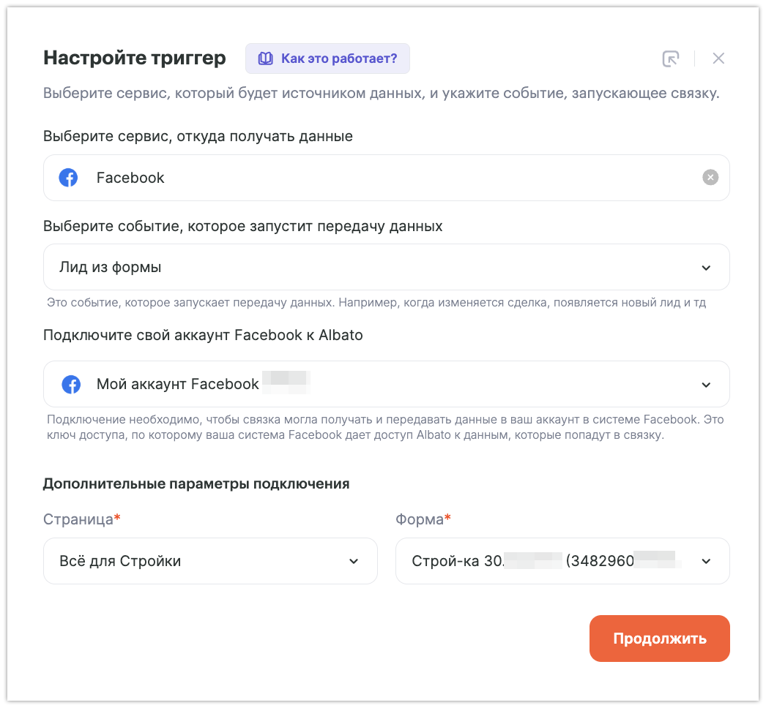
Task: Open the "Всё для Стройки" page dropdown
Action: [x=198, y=561]
